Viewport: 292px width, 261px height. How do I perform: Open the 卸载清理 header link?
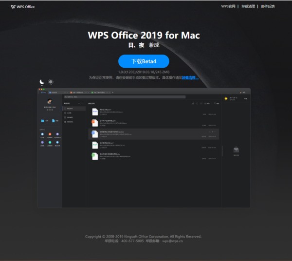tap(248, 6)
